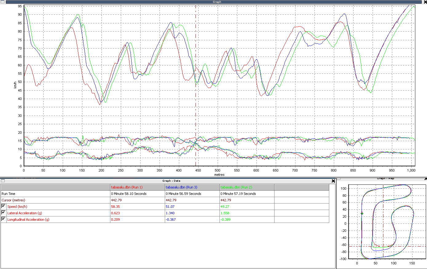Click the Speed (km/h) label
The height and width of the screenshot is (269, 427).
[x=17, y=207]
